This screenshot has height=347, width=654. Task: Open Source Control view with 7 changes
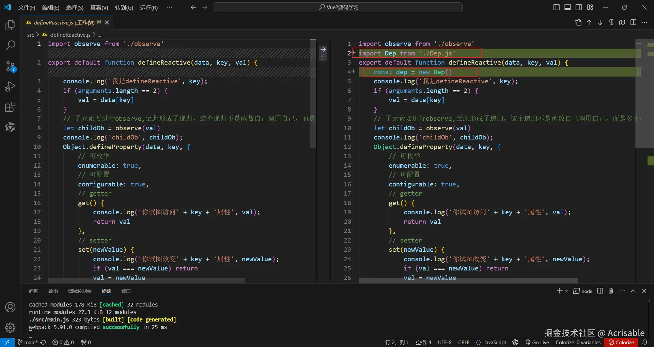(x=10, y=66)
